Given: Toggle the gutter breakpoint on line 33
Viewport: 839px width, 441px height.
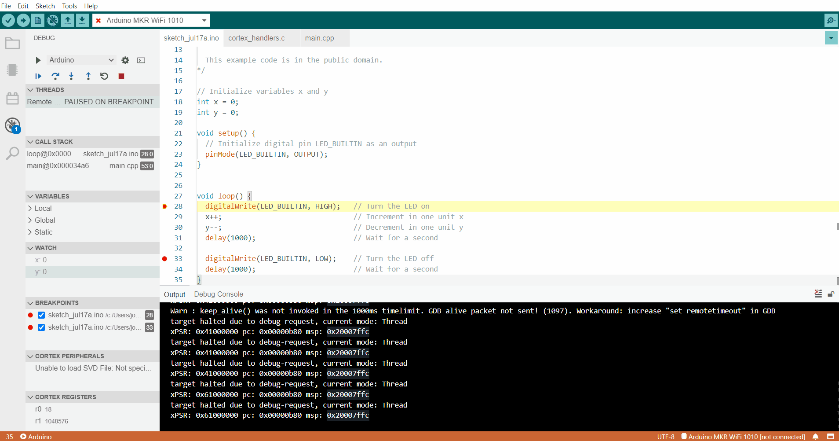Looking at the screenshot, I should (164, 258).
